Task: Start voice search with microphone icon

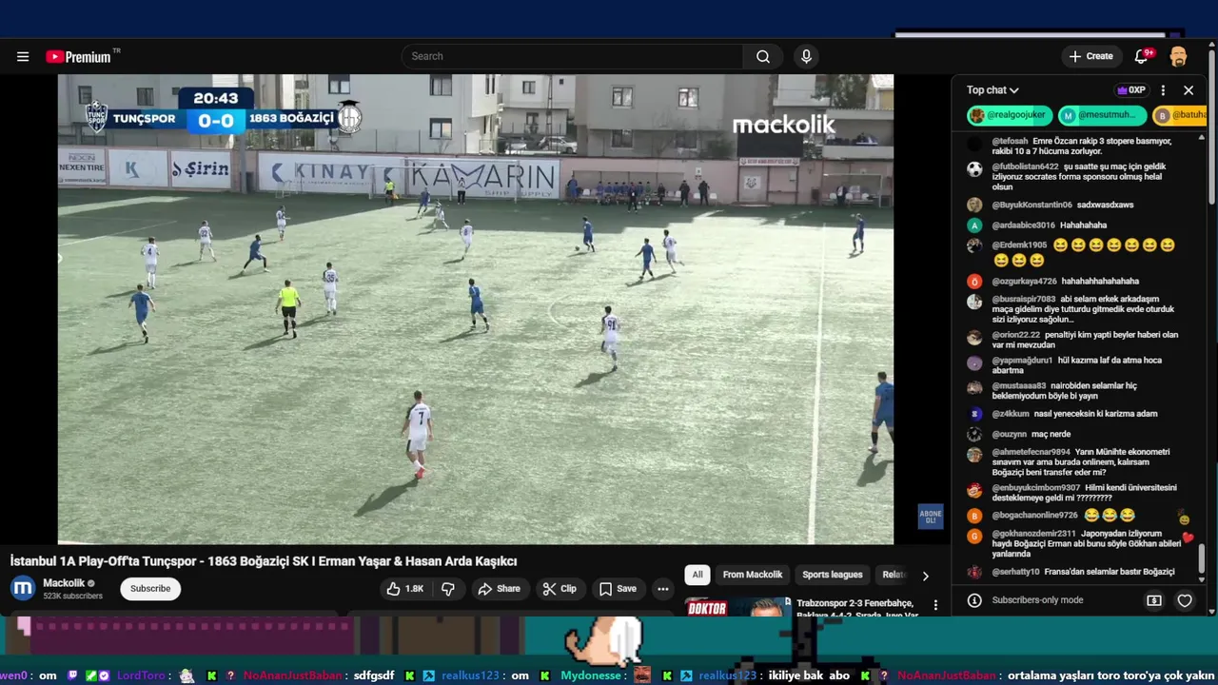Action: tap(806, 56)
